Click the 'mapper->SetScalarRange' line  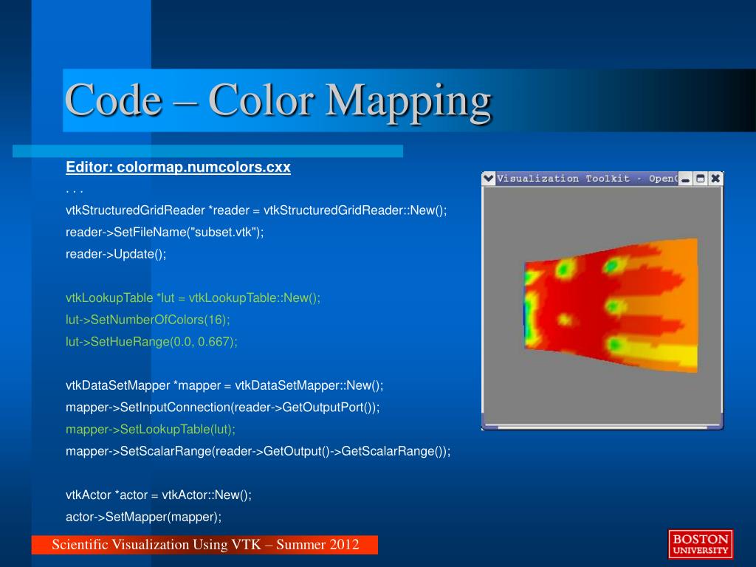pyautogui.click(x=258, y=451)
